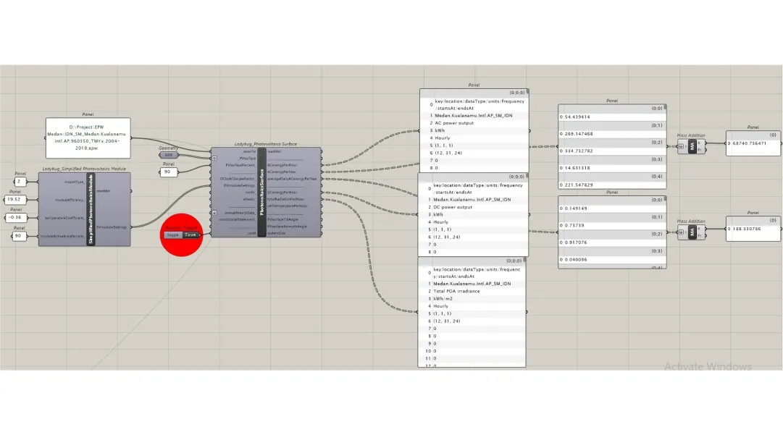Click the input modifier icon on upper Mass Addition
783x435 pixels.
point(681,146)
